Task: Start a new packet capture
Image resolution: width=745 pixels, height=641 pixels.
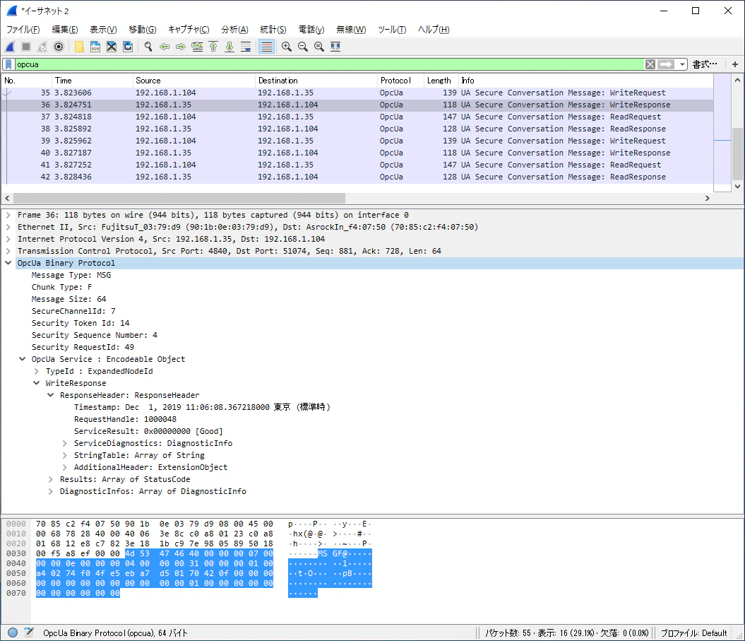Action: point(10,47)
